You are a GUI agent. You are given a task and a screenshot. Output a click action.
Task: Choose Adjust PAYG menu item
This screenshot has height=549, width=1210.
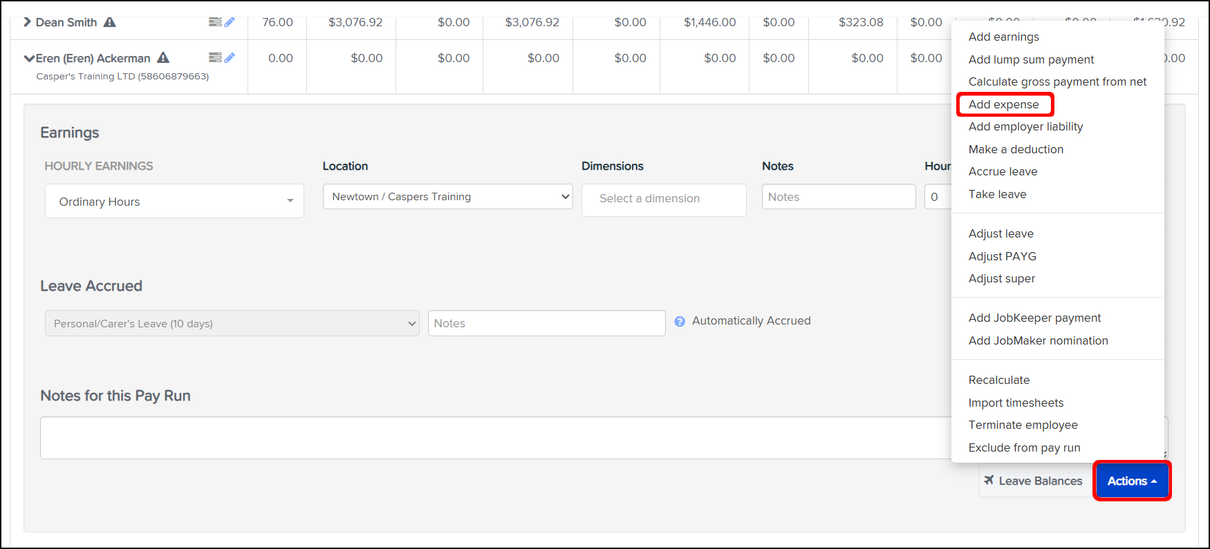(x=1002, y=256)
